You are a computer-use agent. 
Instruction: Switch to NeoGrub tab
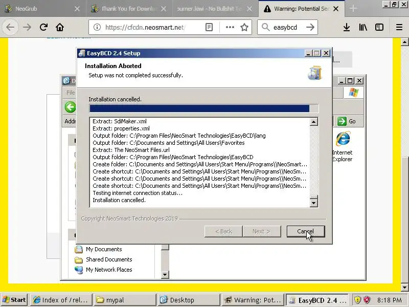(43, 9)
